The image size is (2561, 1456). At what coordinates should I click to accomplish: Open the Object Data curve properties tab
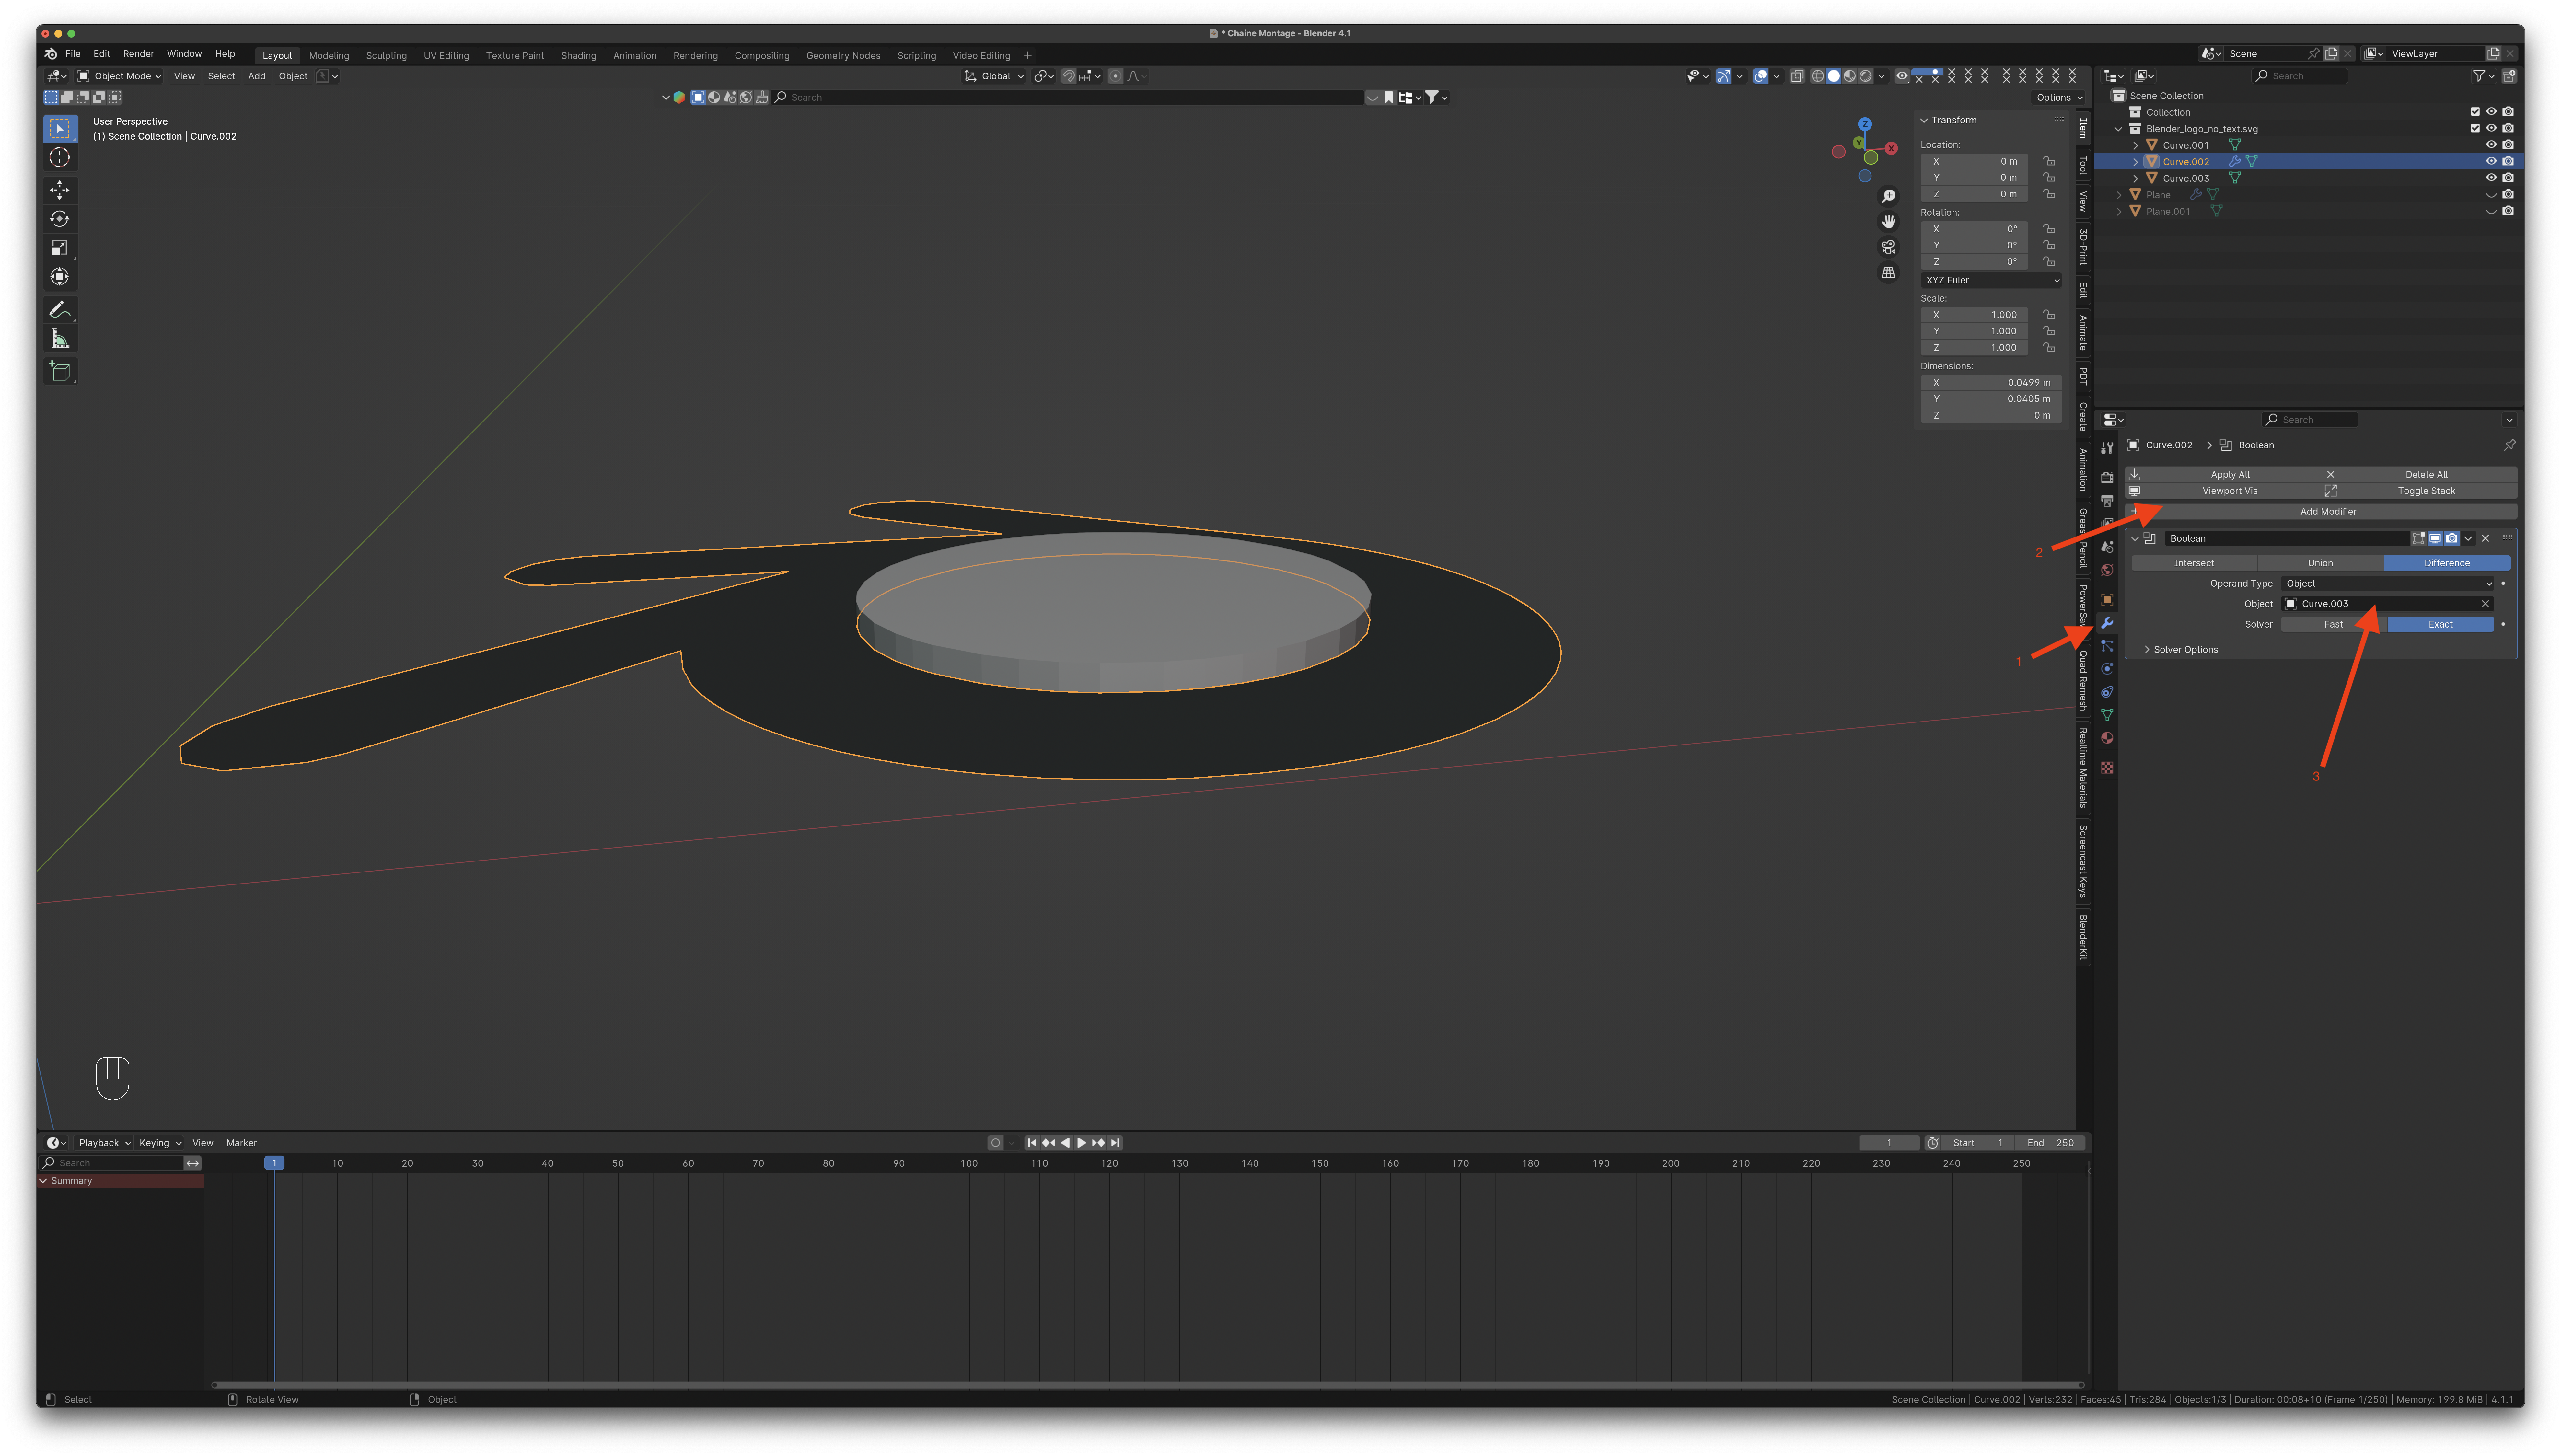tap(2107, 715)
